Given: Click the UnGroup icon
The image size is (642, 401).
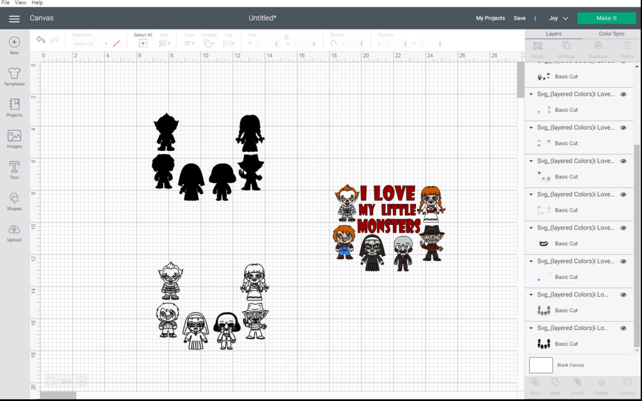Looking at the screenshot, I should click(566, 46).
